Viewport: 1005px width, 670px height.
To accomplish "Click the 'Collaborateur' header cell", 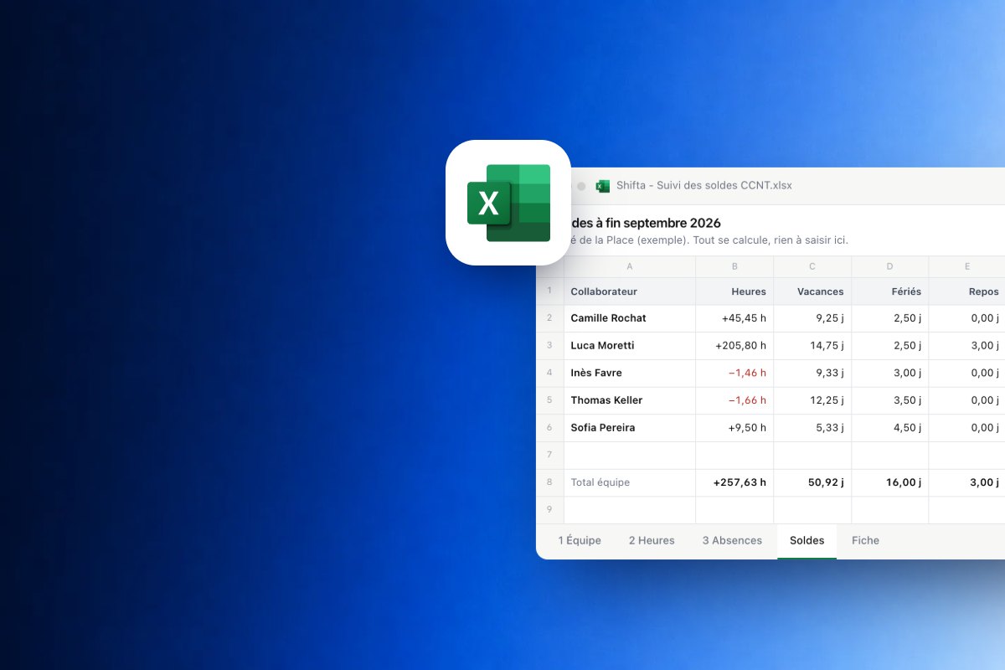I will pyautogui.click(x=630, y=291).
